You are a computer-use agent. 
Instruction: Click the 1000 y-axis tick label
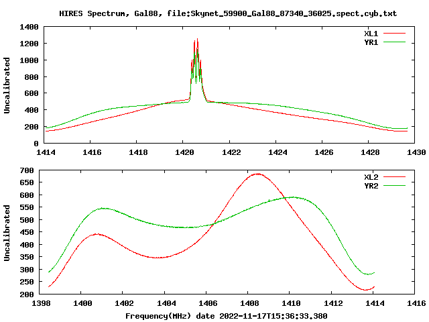pos(29,60)
